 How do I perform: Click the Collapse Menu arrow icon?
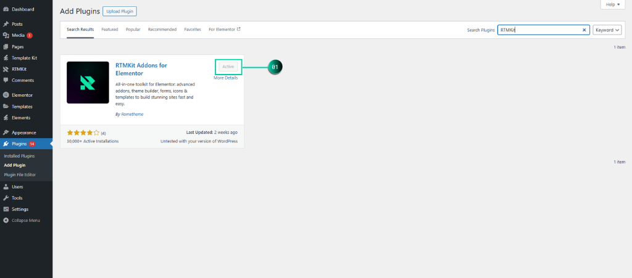[6, 221]
